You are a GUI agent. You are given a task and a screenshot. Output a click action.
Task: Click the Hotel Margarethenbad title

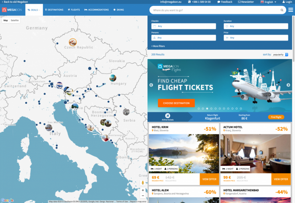pyautogui.click(x=241, y=190)
